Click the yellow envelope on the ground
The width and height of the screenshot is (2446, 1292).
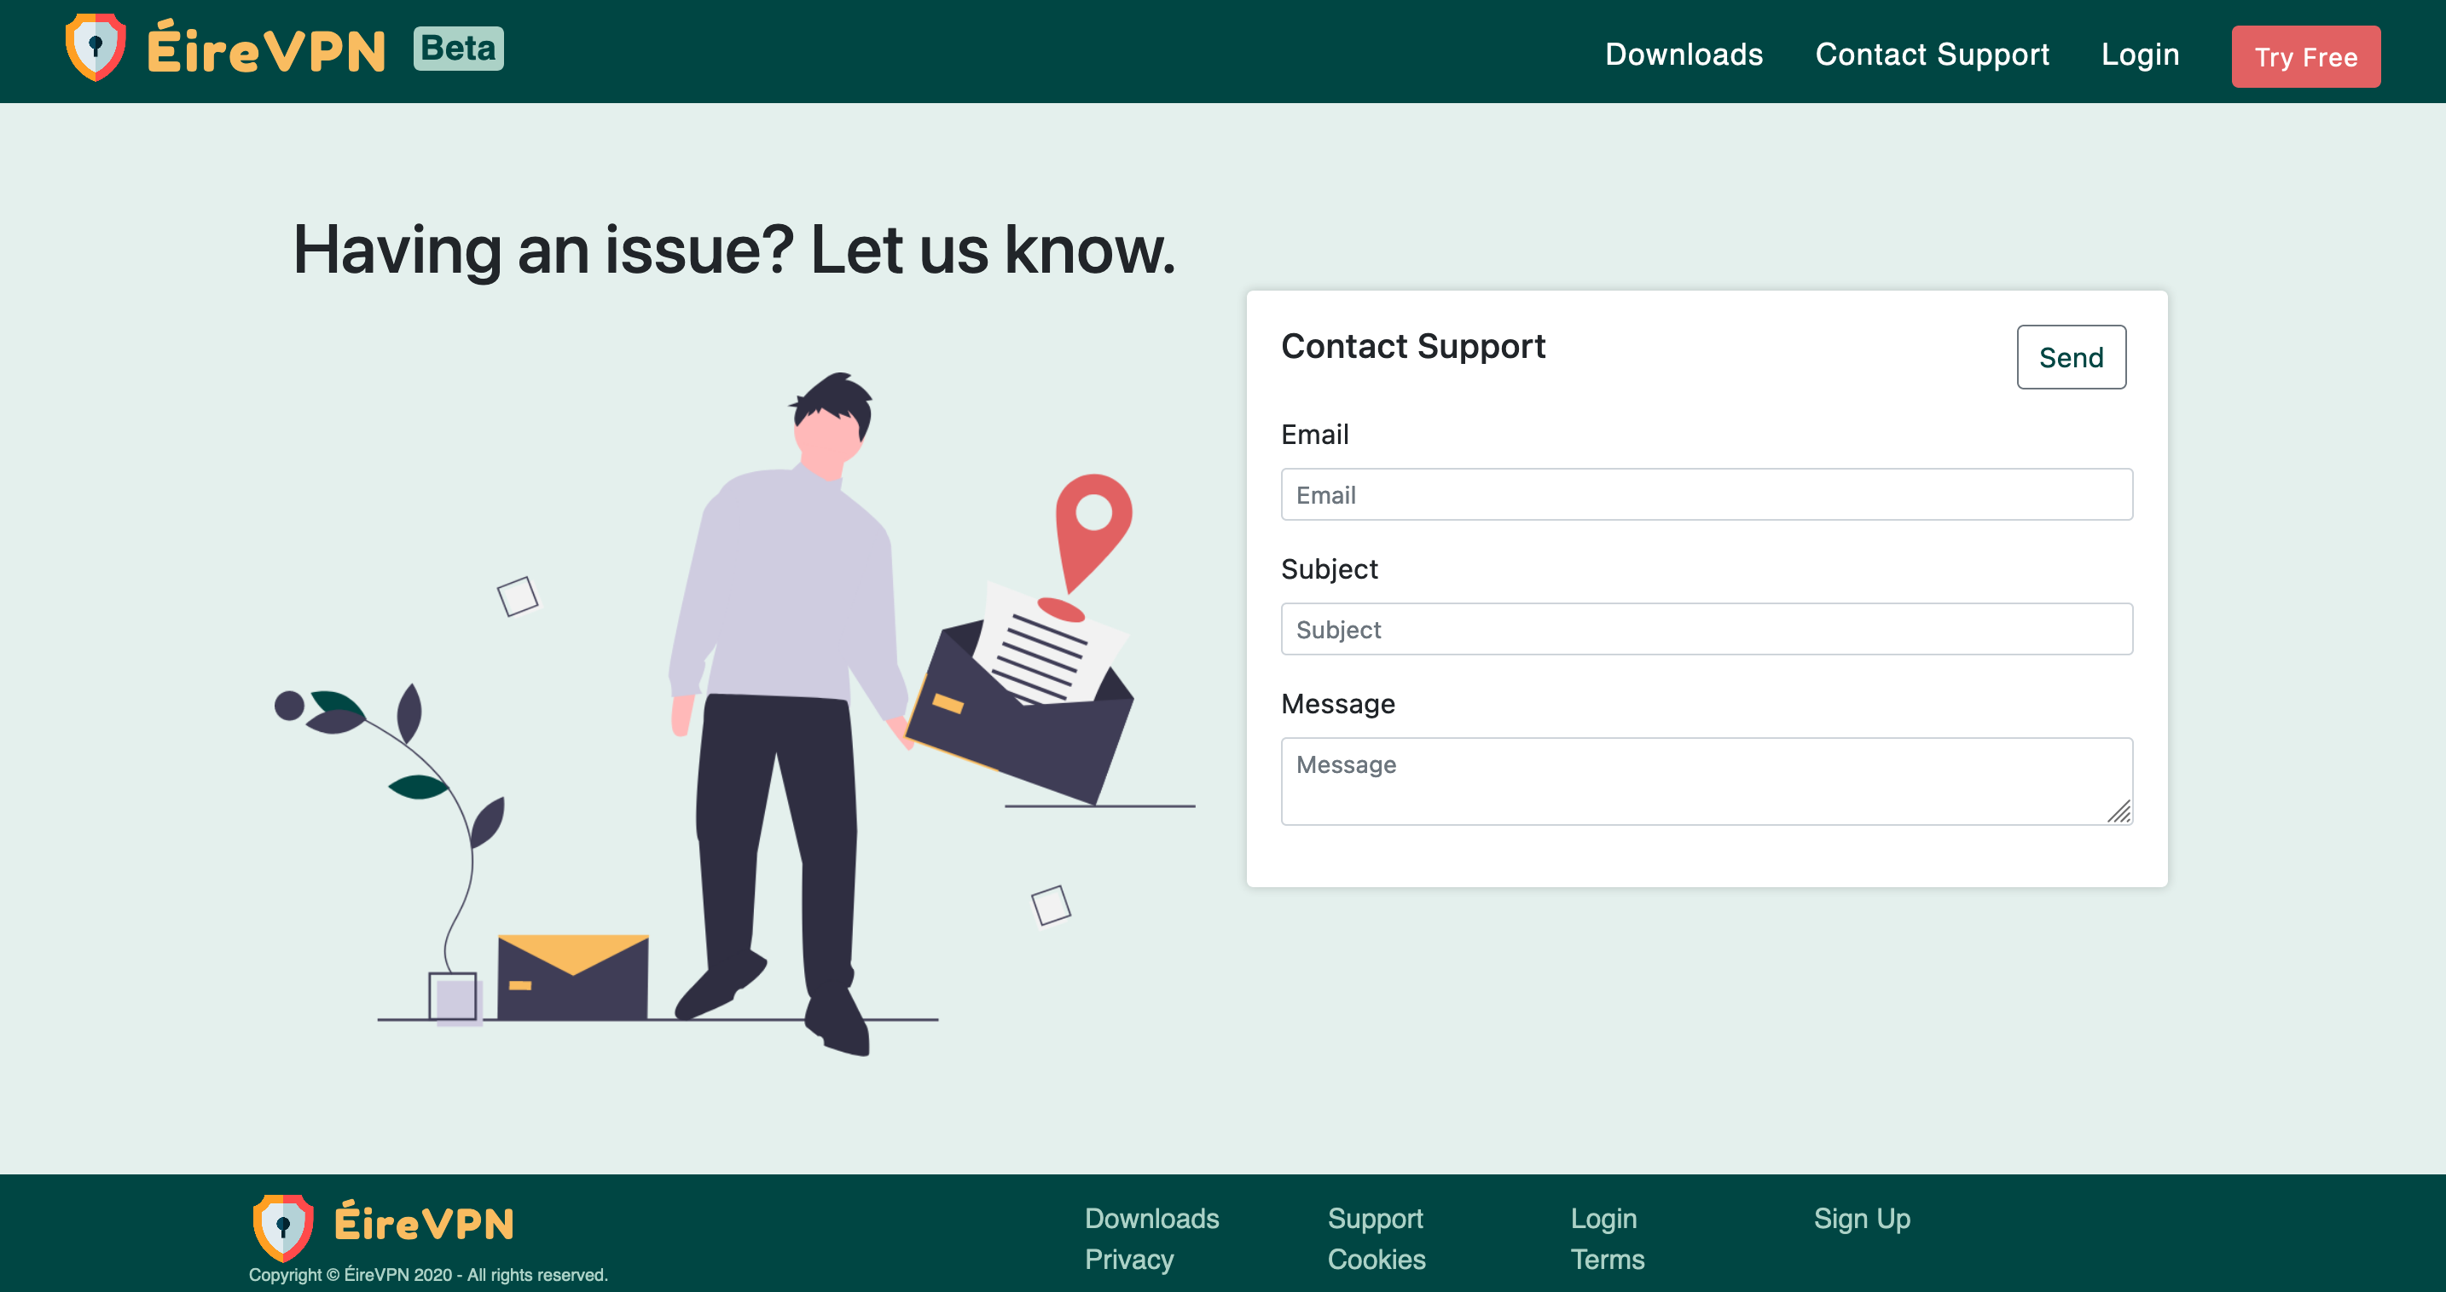572,977
